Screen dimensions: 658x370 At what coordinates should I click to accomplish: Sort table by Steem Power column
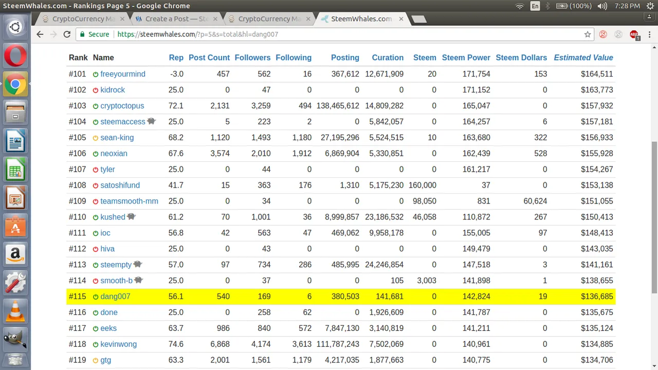466,58
